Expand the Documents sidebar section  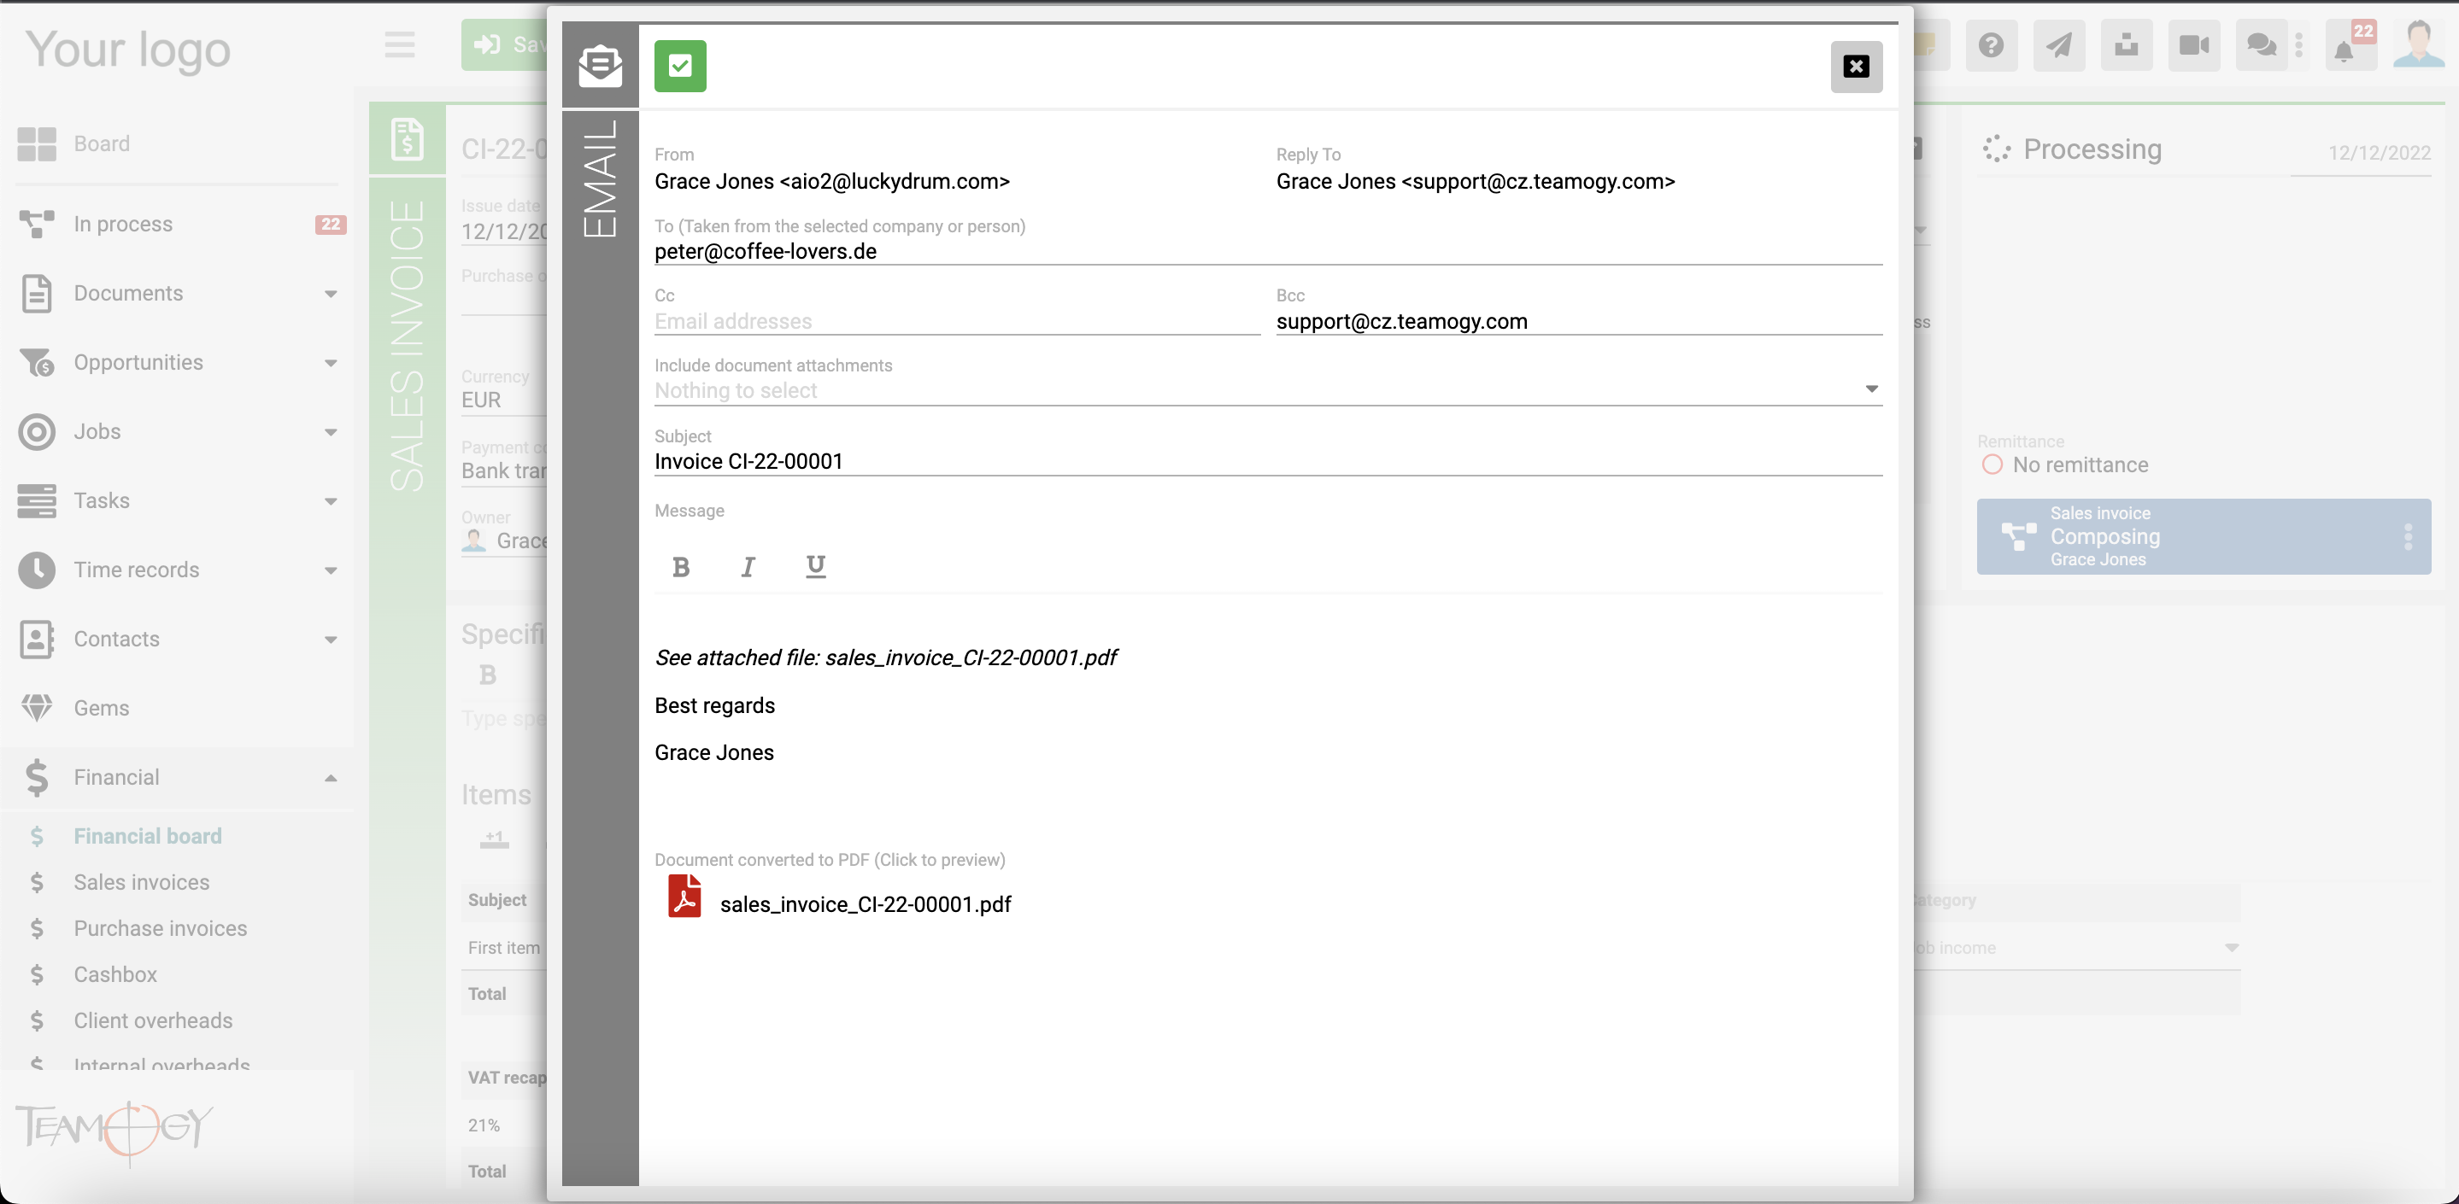coord(331,294)
